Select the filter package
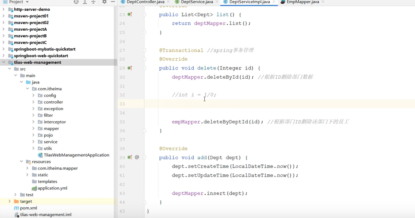 coord(48,115)
